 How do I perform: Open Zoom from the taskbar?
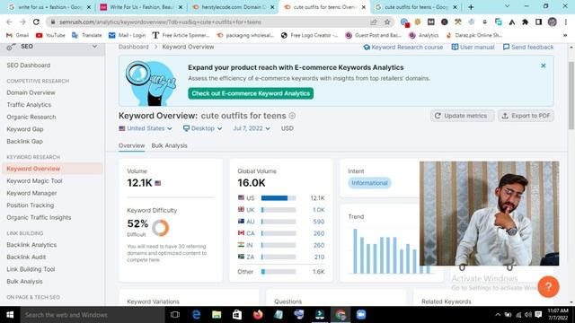(361, 315)
